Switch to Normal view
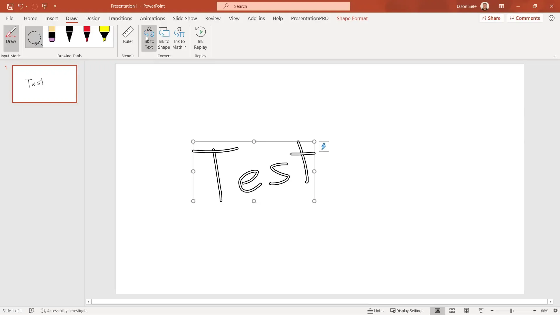This screenshot has height=315, width=560. coord(437,311)
